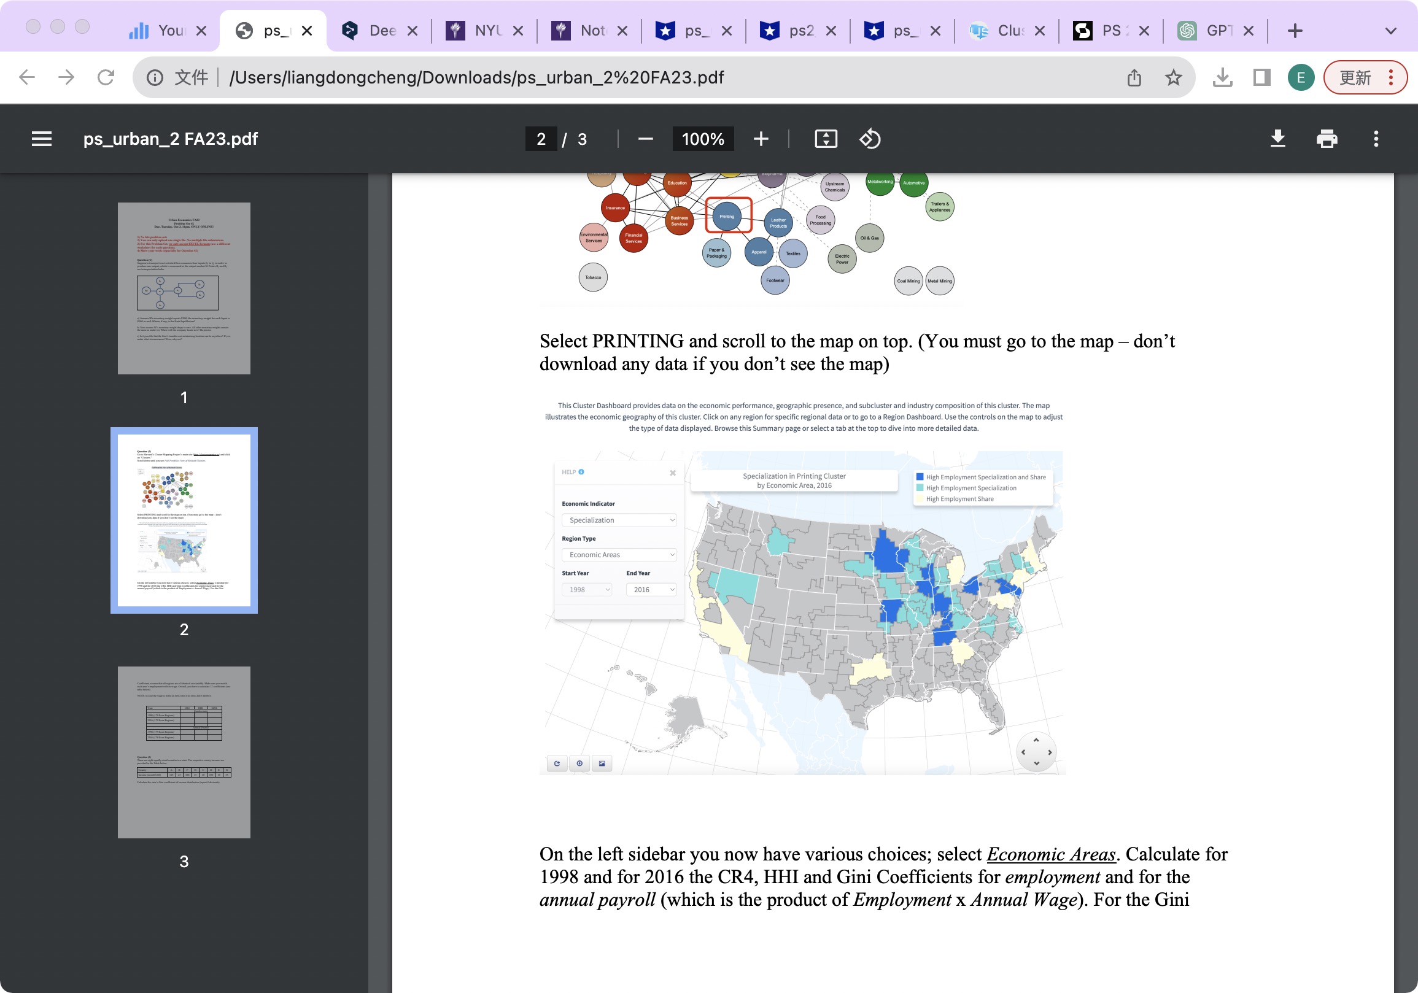Click the Footwear cluster node

click(775, 280)
